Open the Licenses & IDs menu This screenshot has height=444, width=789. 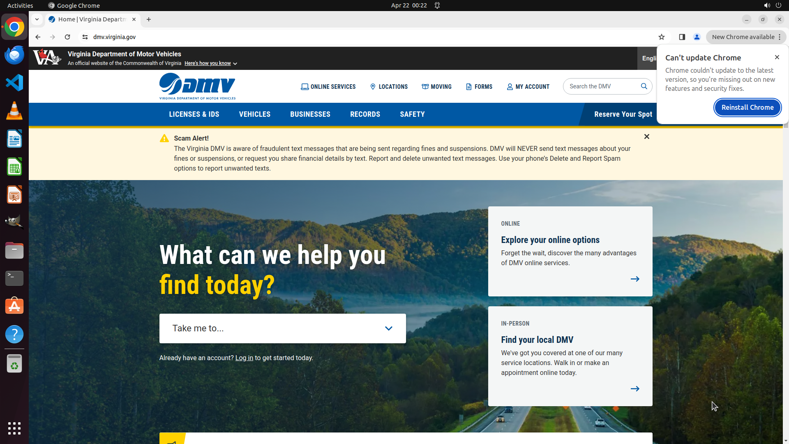(194, 114)
